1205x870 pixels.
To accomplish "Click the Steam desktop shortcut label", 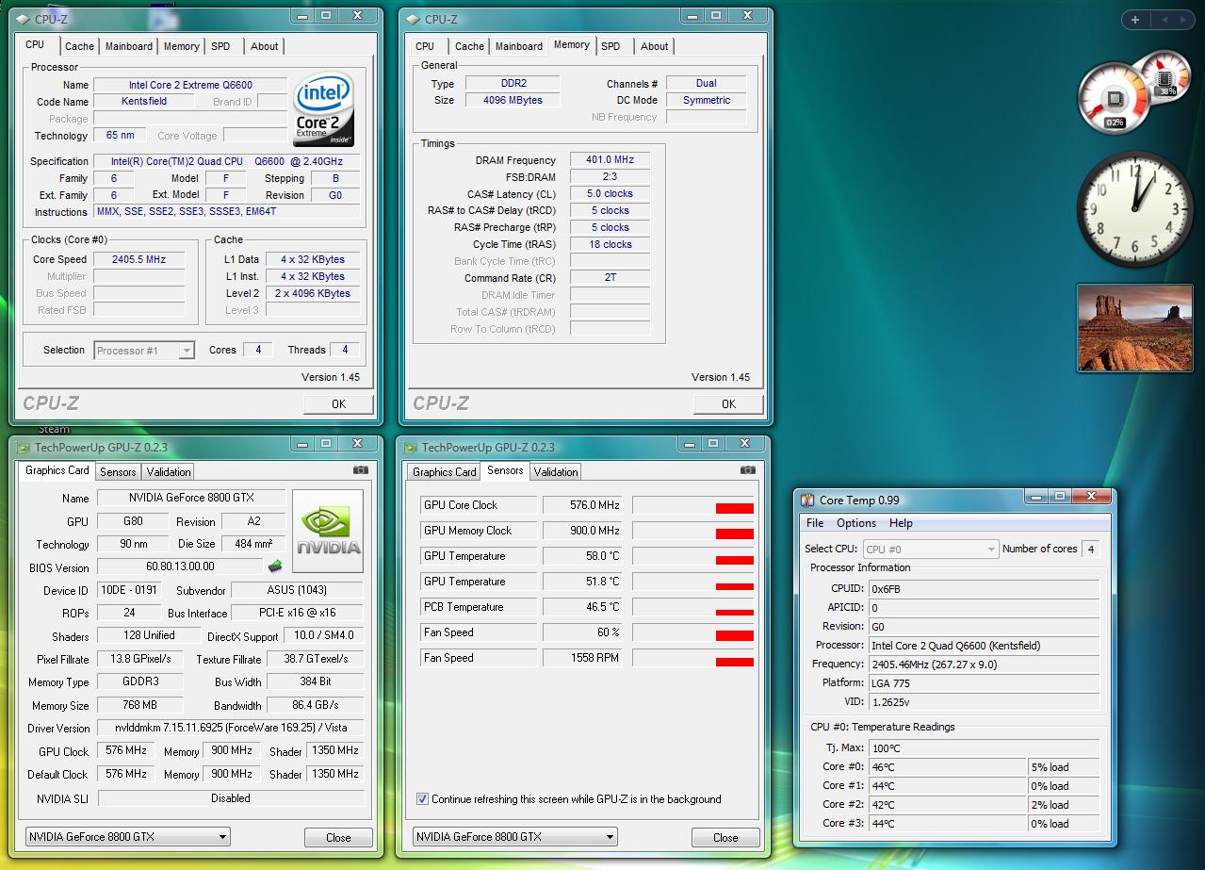I will click(x=54, y=430).
